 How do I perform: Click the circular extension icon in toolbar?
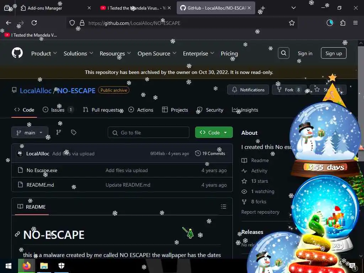click(330, 23)
